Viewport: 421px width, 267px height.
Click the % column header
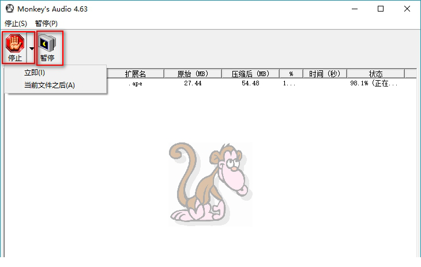click(291, 74)
